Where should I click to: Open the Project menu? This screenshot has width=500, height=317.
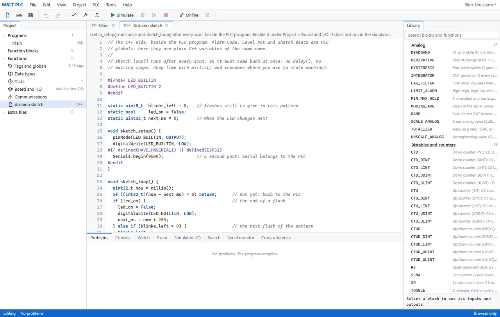79,5
